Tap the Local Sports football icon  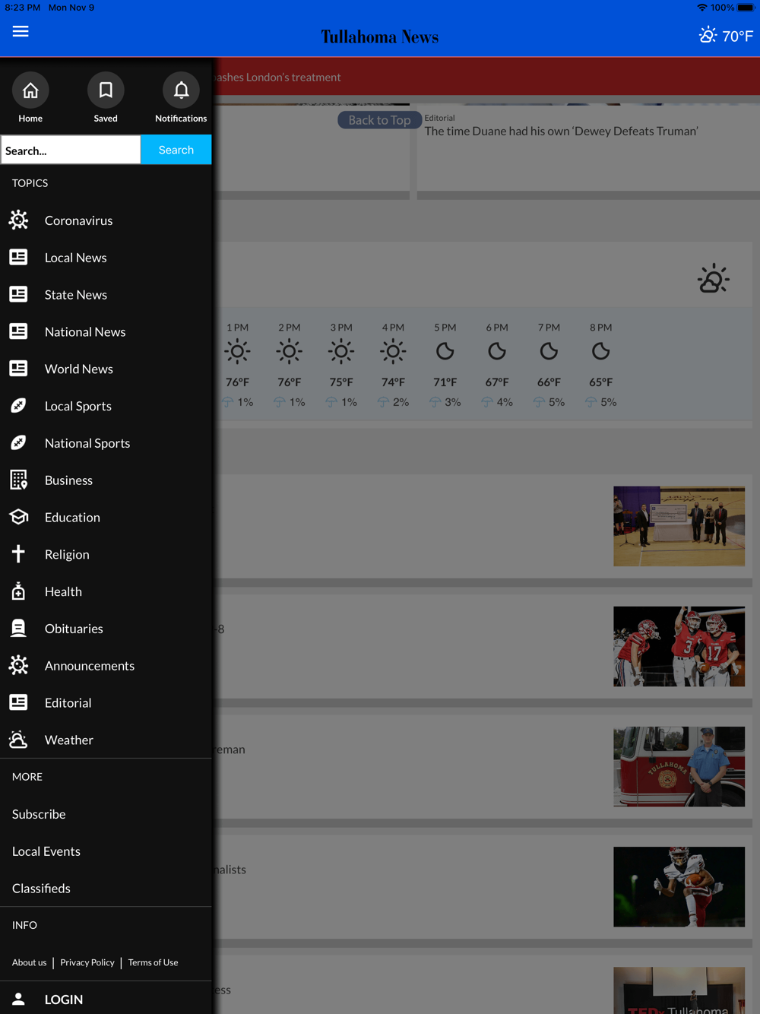[x=19, y=406]
